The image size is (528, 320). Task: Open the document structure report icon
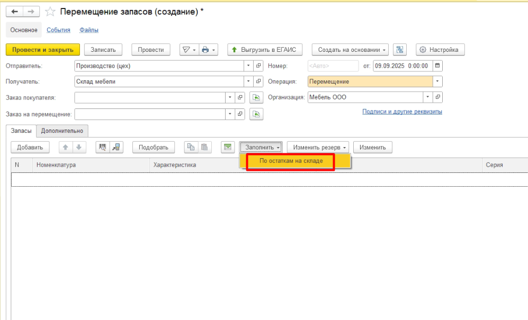tap(400, 50)
